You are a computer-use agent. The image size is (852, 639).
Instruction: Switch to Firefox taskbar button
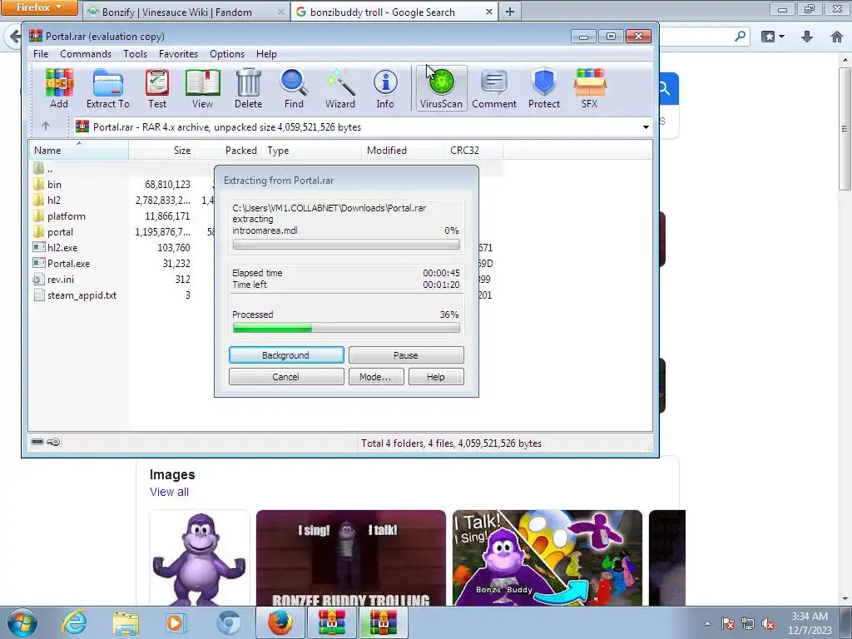pyautogui.click(x=280, y=622)
